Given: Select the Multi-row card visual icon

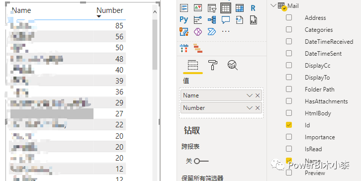Looking at the screenshot, I should click(184, 8).
